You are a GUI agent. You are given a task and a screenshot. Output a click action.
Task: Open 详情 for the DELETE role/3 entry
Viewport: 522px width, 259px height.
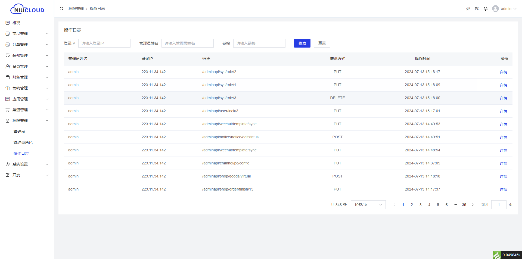pos(503,98)
